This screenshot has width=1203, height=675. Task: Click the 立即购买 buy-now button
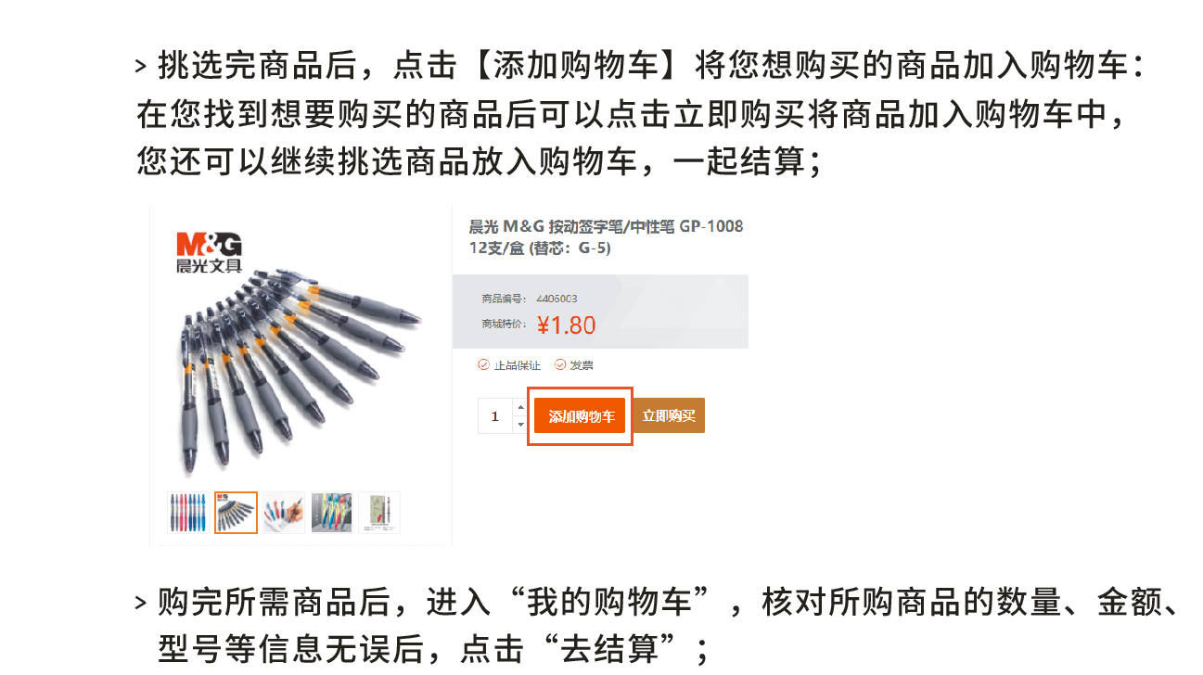pos(669,415)
